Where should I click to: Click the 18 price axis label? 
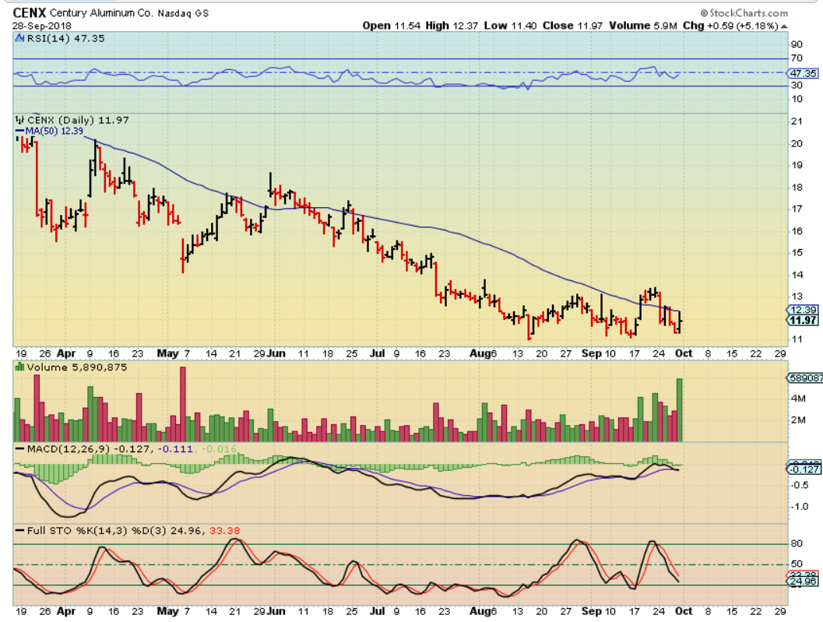tap(797, 188)
